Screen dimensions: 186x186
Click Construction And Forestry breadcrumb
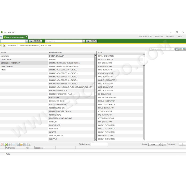(29, 45)
